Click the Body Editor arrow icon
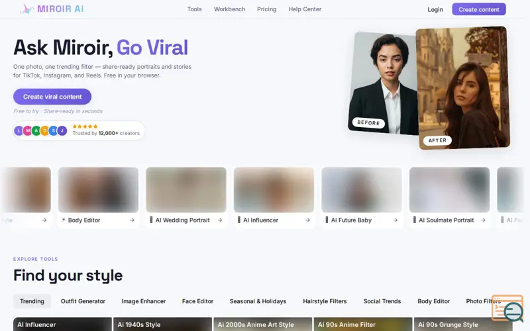Image resolution: width=530 pixels, height=331 pixels. point(132,220)
